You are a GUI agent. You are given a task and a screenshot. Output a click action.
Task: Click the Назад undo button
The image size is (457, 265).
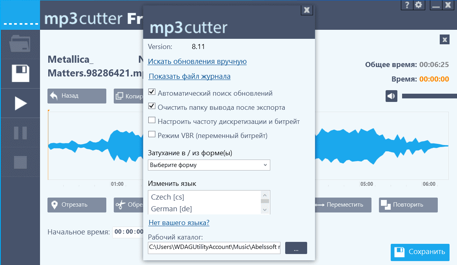click(x=77, y=96)
